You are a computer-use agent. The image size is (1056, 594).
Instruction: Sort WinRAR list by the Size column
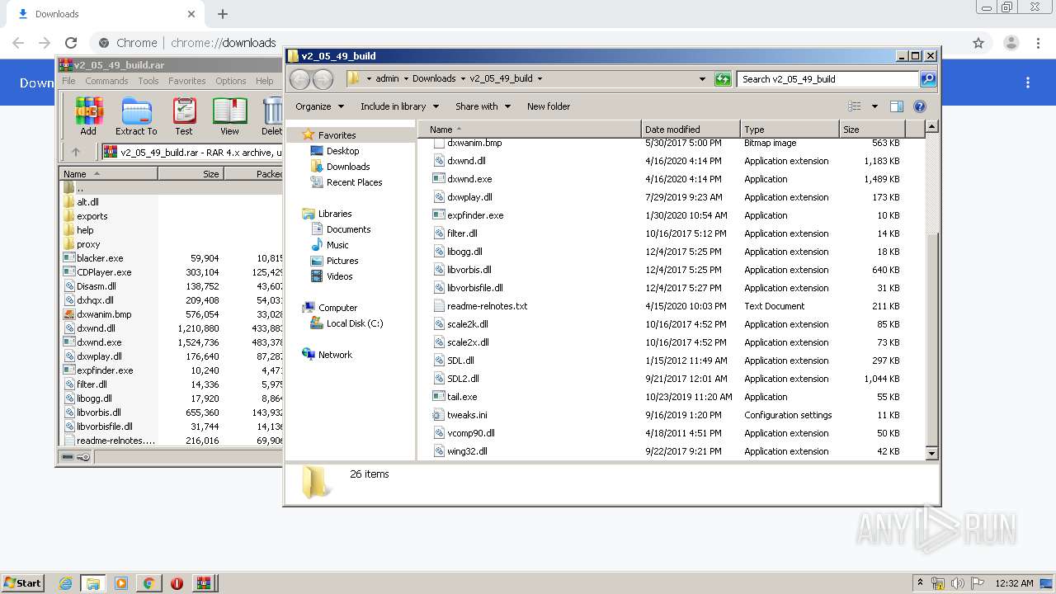pos(191,174)
